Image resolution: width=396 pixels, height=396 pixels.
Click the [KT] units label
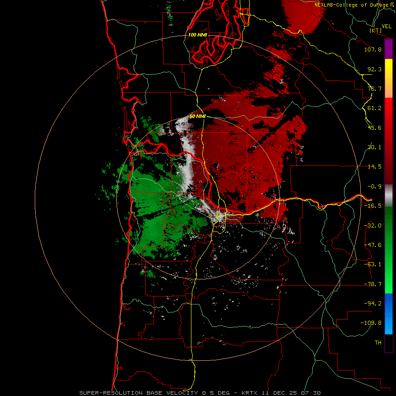coord(376,30)
